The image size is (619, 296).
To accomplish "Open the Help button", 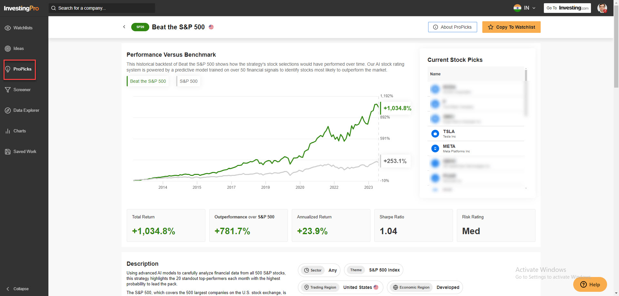I will (x=590, y=284).
